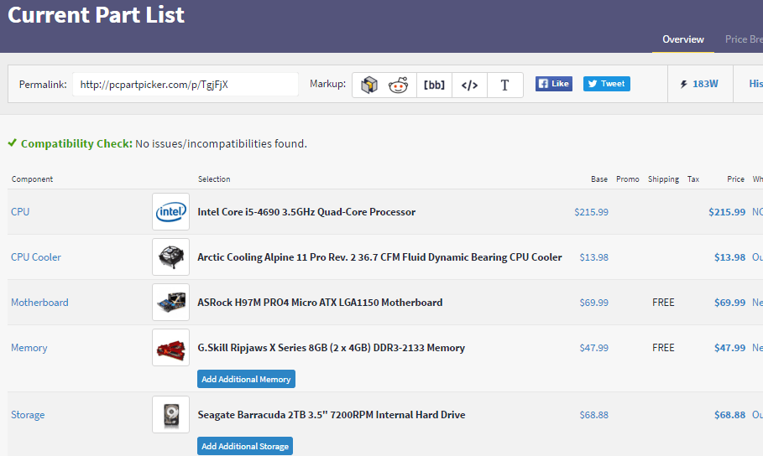The height and width of the screenshot is (456, 763).
Task: Click the Current Part List heading
Action: pos(96,14)
